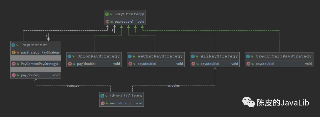Click the field icon beside payStrategy

14,52
